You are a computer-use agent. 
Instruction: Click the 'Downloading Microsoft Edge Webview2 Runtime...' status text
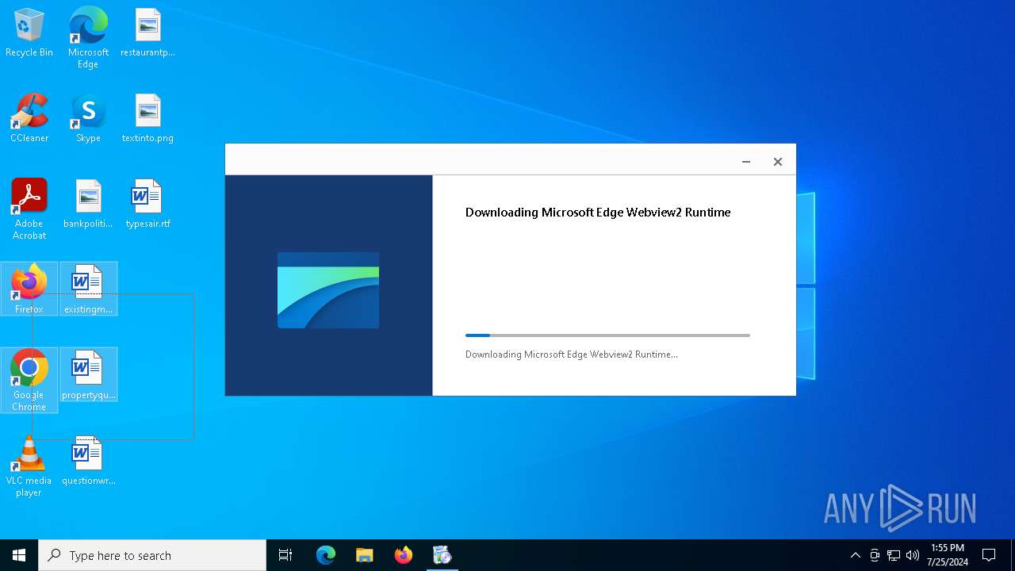pyautogui.click(x=572, y=354)
